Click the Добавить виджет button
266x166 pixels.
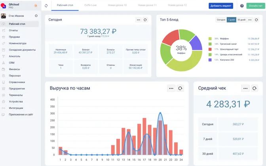point(221,6)
